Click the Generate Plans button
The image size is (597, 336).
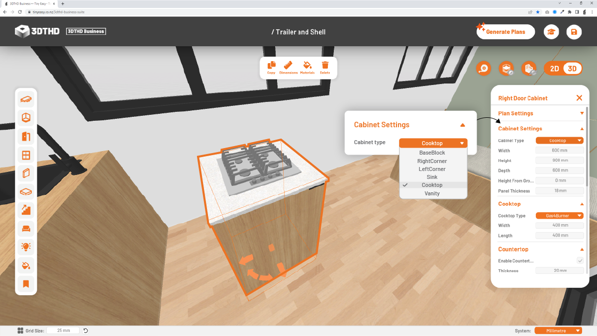click(505, 32)
